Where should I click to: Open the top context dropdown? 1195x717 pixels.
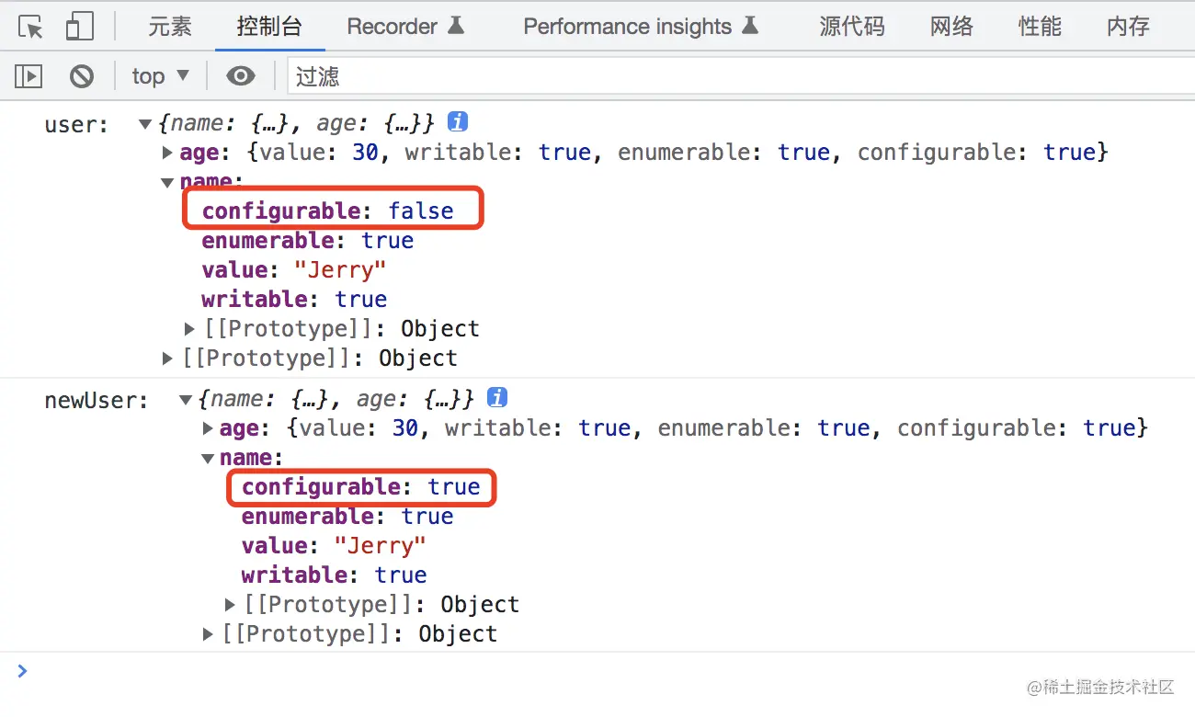(x=160, y=76)
